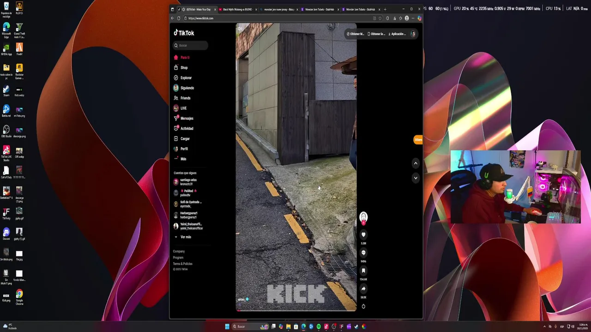This screenshot has height=332, width=591.
Task: Open Terms & Policies footer link
Action: tap(183, 264)
